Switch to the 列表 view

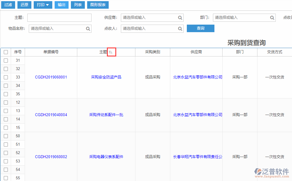tap(78, 5)
